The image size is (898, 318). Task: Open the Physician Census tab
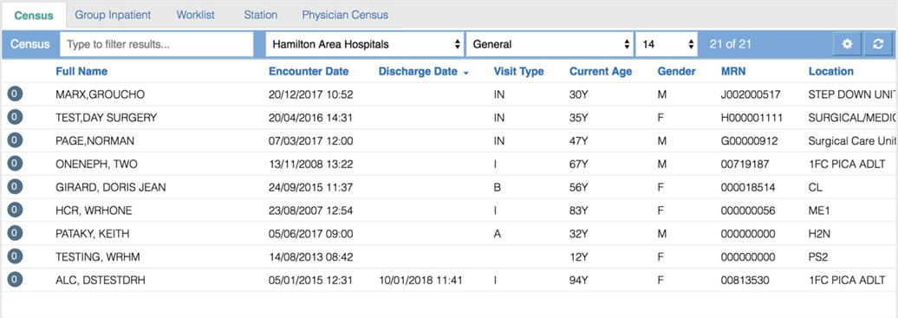(345, 15)
